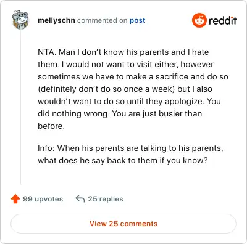Open the mellyschn username profile
247x244 pixels.
tap(56, 20)
